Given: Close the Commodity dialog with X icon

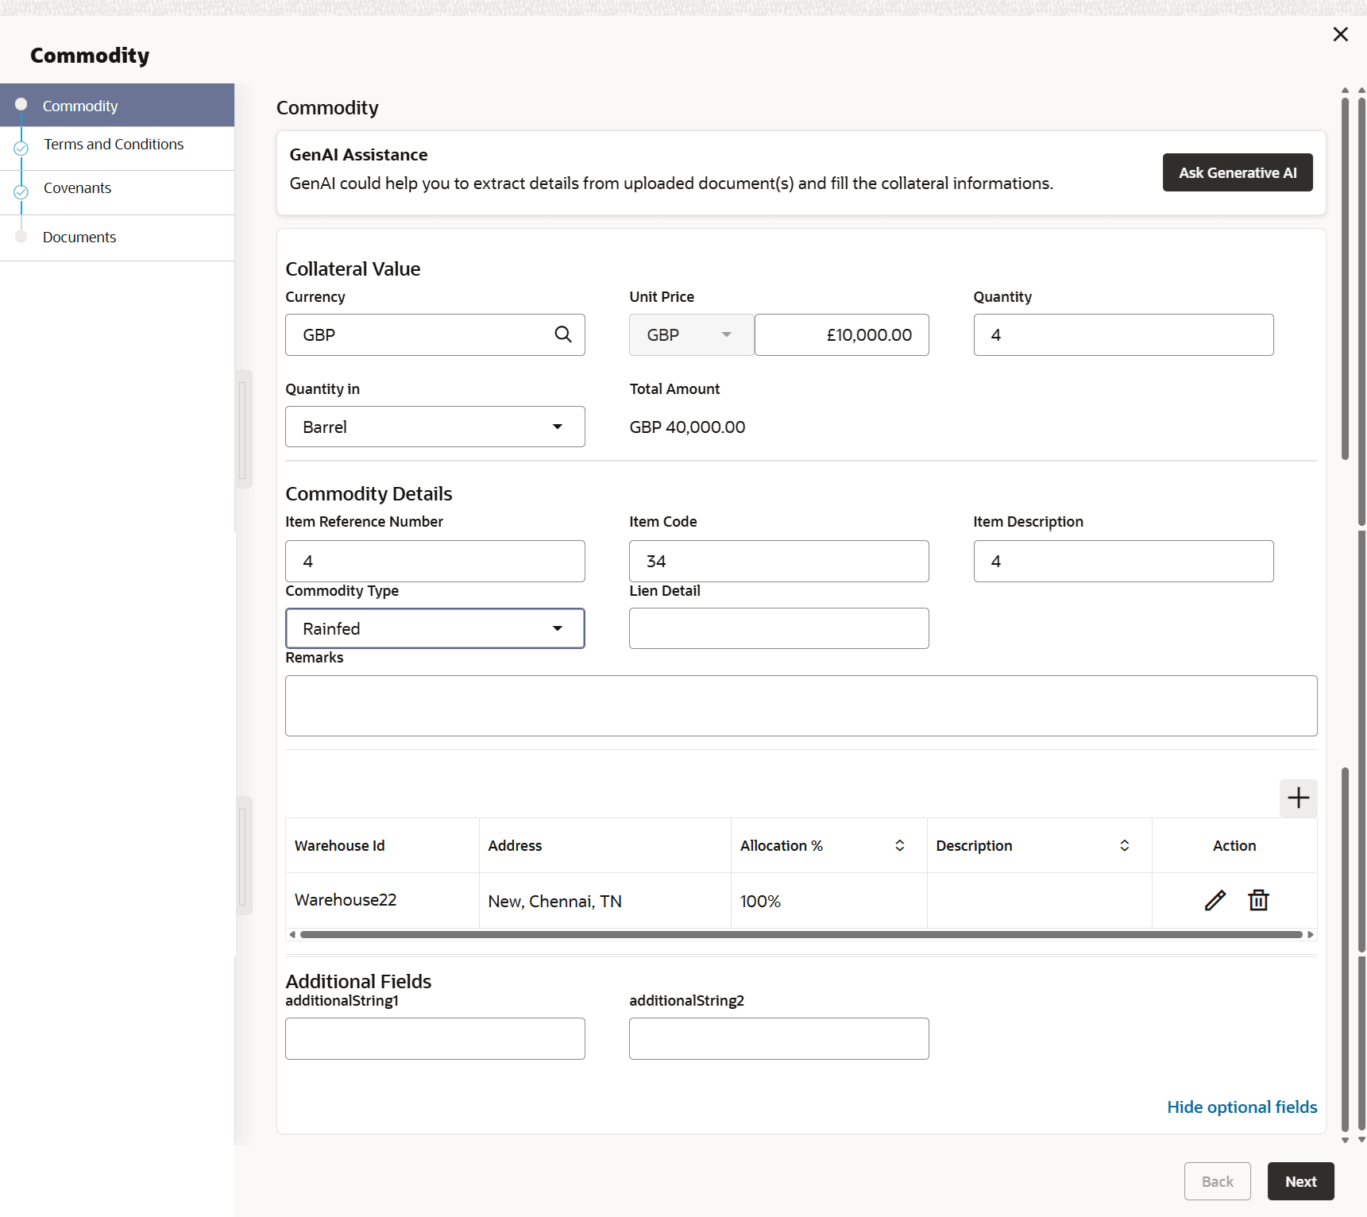Looking at the screenshot, I should click(x=1340, y=34).
